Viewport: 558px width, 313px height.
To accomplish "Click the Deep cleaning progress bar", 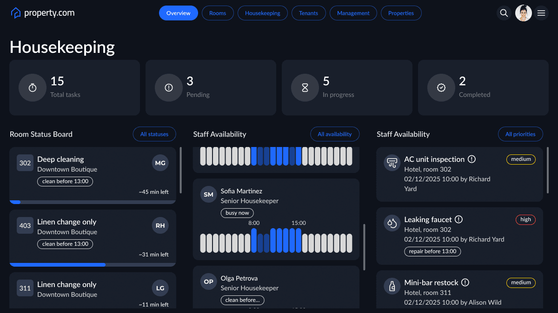I will [x=93, y=202].
